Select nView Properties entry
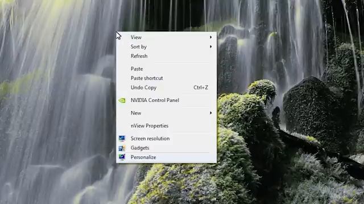 point(166,126)
